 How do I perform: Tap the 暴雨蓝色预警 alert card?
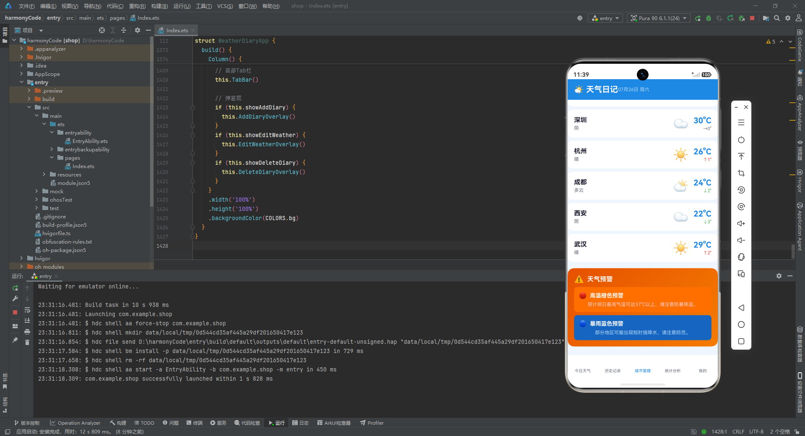point(642,328)
